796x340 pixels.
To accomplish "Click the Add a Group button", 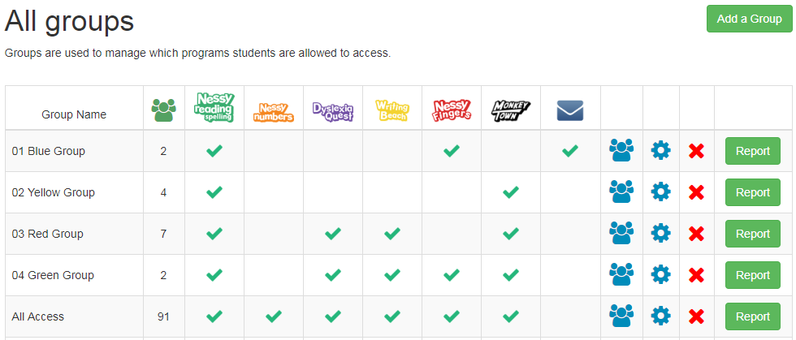I will (x=749, y=19).
